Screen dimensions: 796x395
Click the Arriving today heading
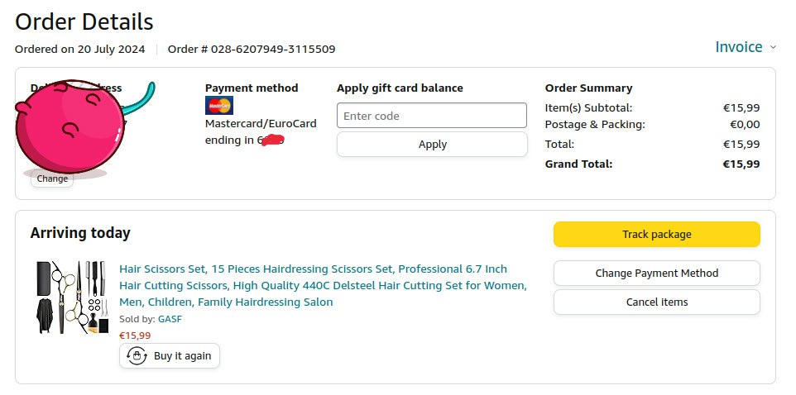pos(80,233)
